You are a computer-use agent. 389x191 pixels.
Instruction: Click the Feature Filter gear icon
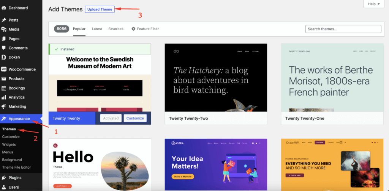[x=133, y=29]
